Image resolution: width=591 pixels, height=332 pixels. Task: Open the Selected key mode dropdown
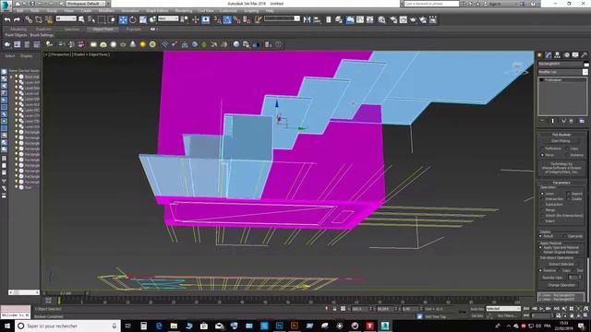coord(503,309)
